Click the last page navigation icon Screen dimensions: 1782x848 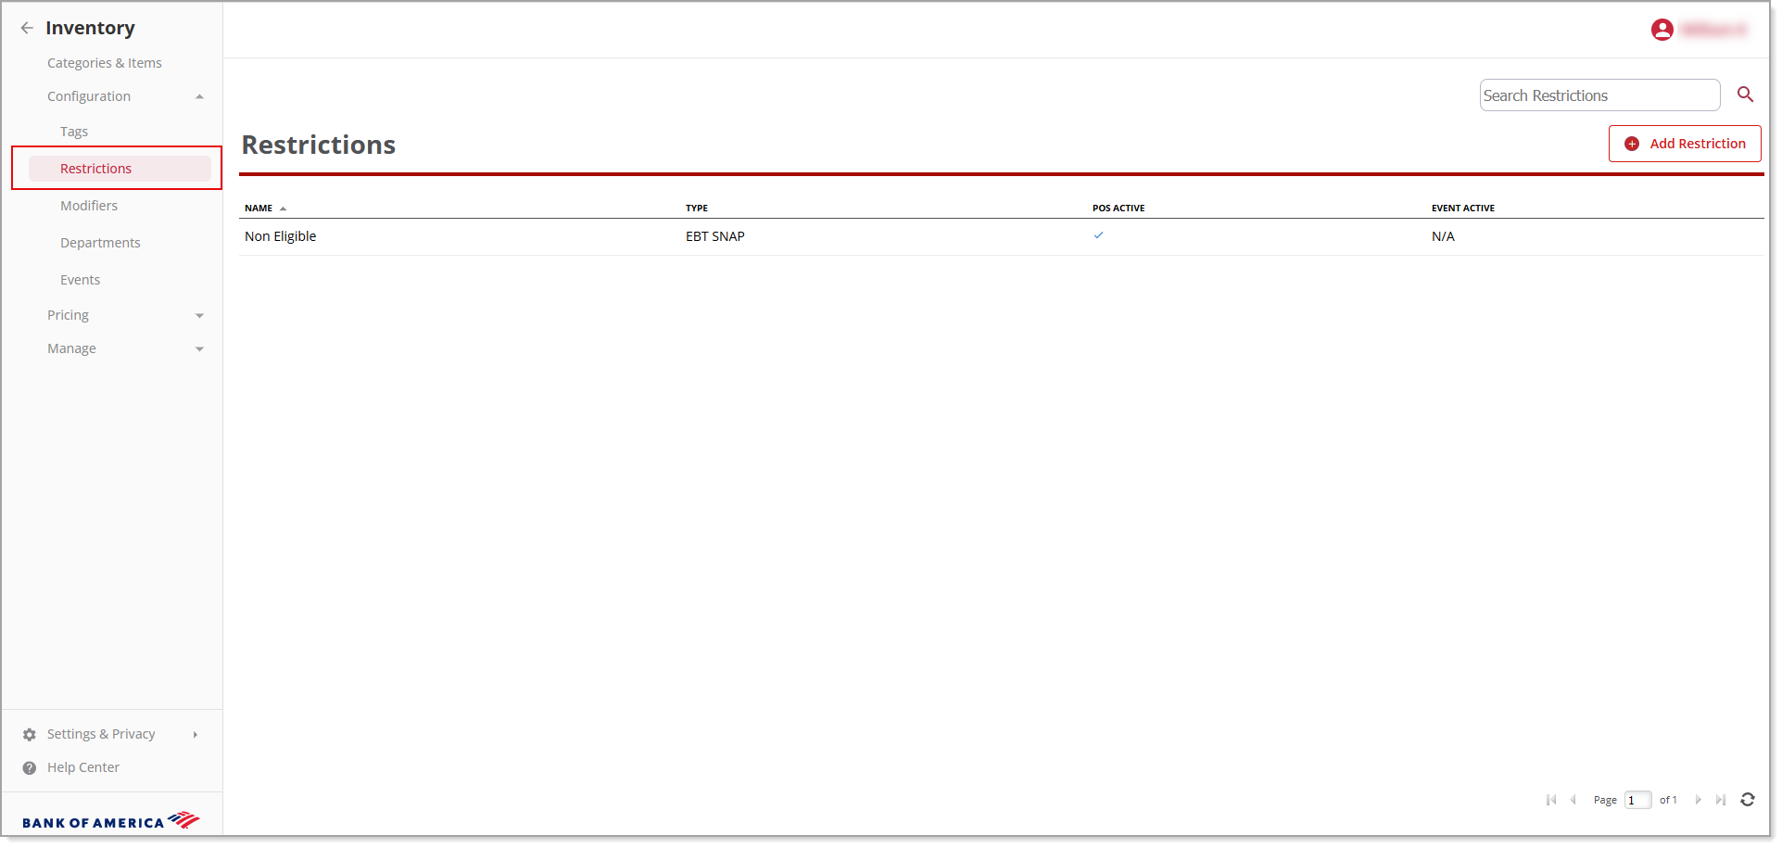tap(1721, 800)
